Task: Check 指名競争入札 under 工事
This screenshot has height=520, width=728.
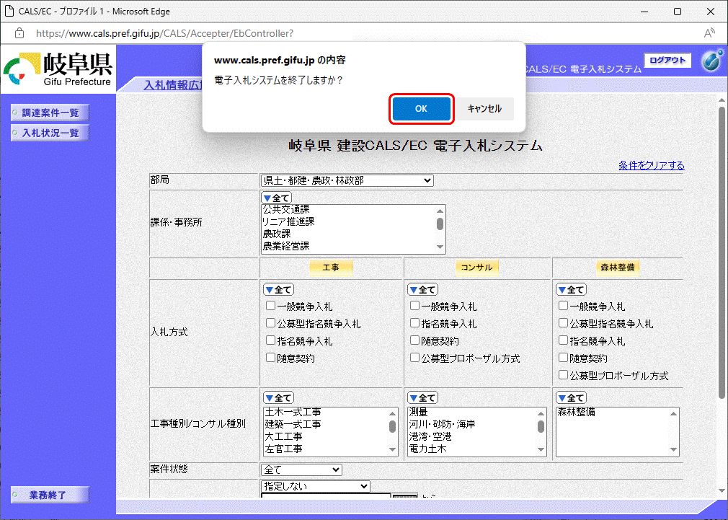Action: (x=271, y=340)
